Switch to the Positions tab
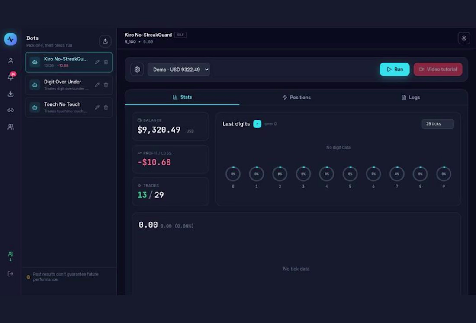476x323 pixels. [296, 97]
